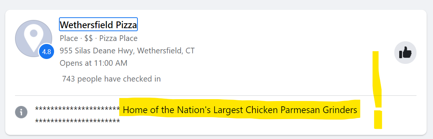Open the '955 Silas Deane Hwy' street address
Viewport: 433px width, 139px height.
[x=97, y=51]
